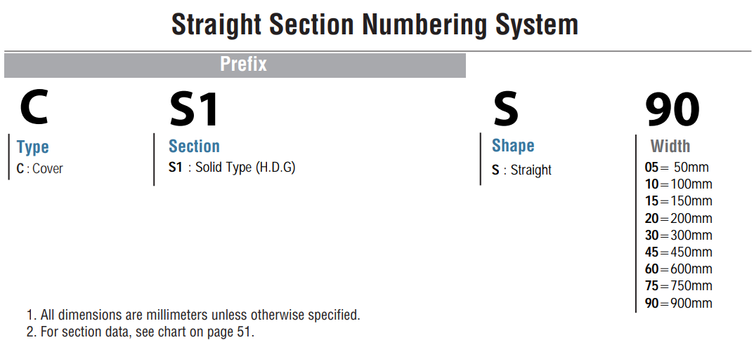Click the 'S : Straight' definition
This screenshot has width=754, height=340.
521,170
